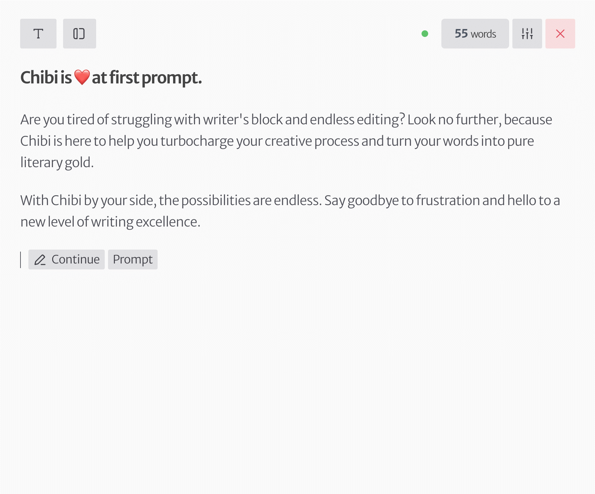Click the pencil icon beside Continue

(x=40, y=260)
